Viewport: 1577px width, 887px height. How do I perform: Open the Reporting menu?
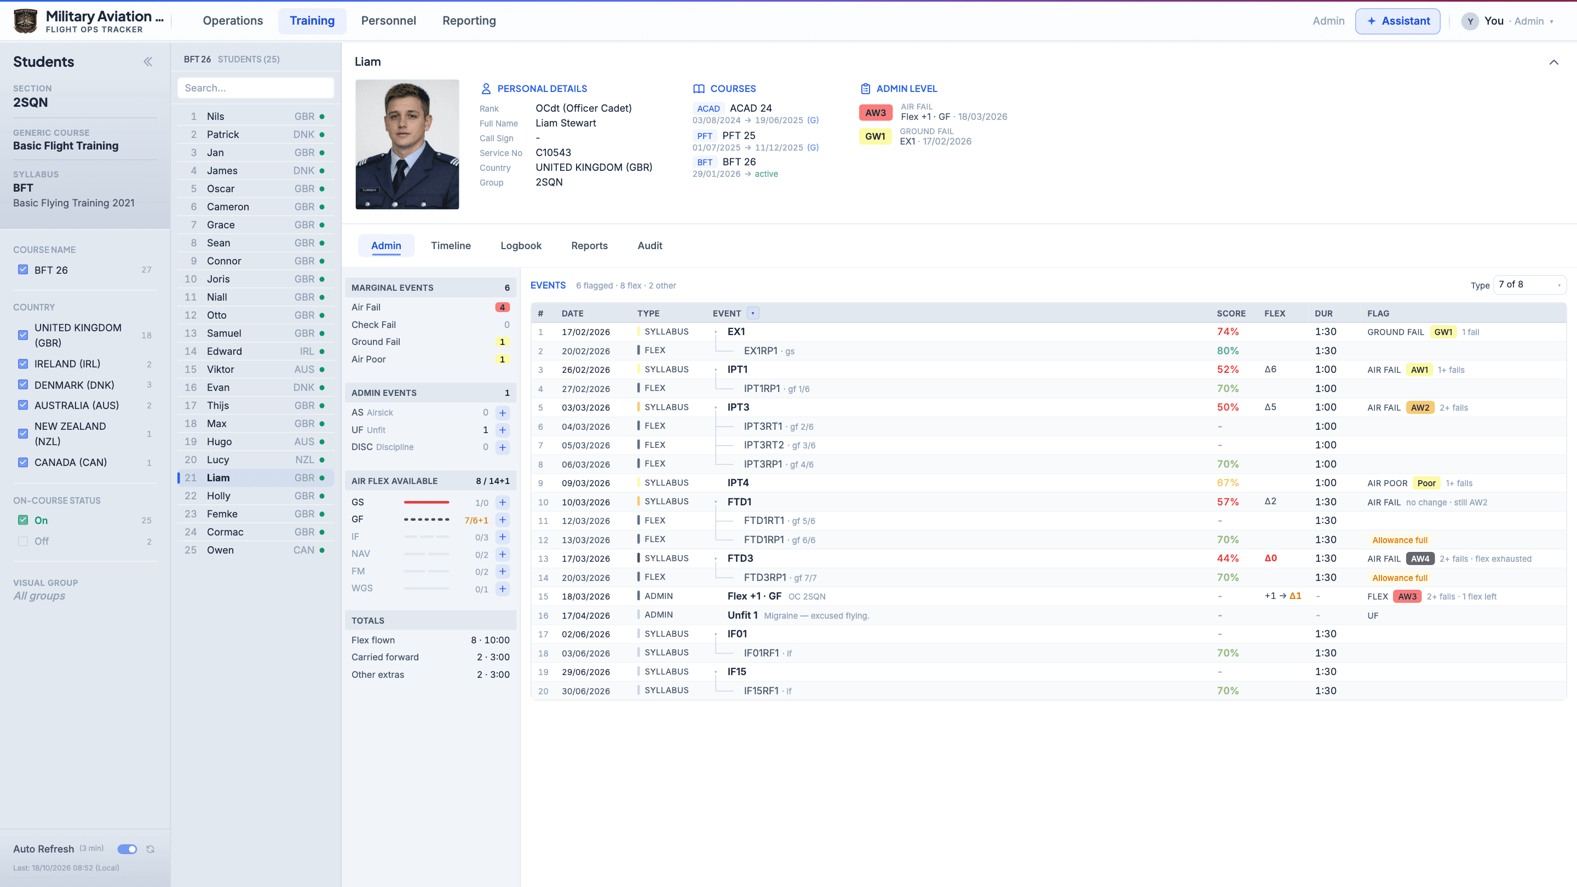(x=469, y=21)
